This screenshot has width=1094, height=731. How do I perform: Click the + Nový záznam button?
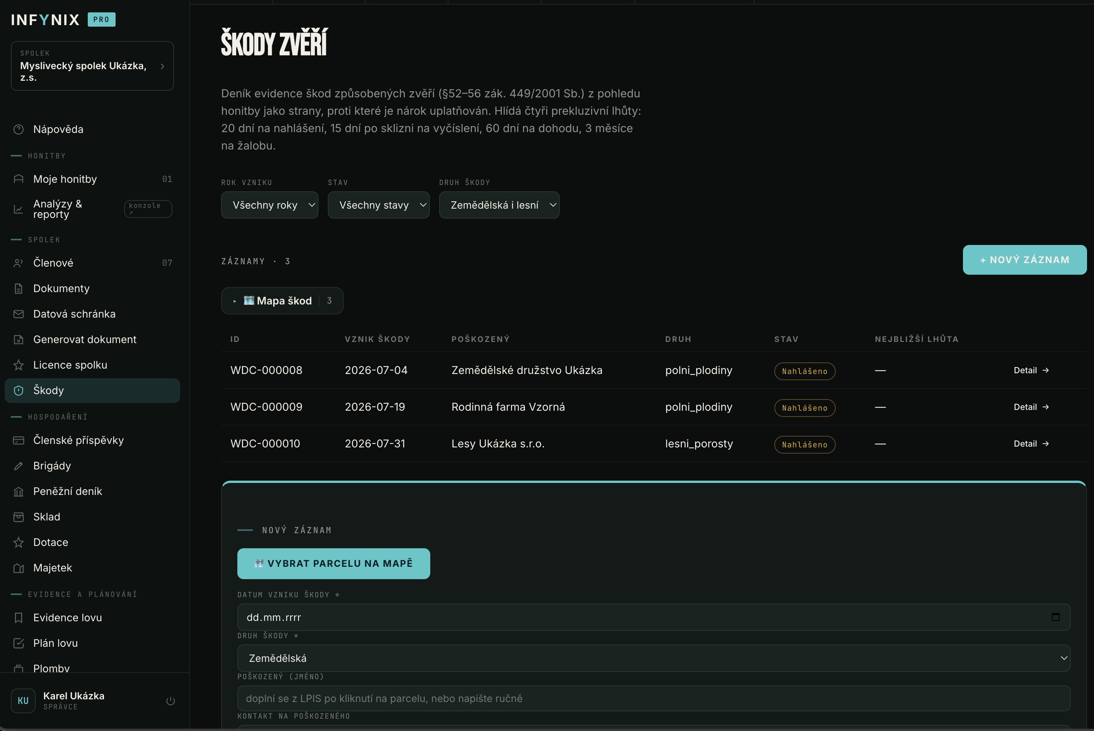1024,260
